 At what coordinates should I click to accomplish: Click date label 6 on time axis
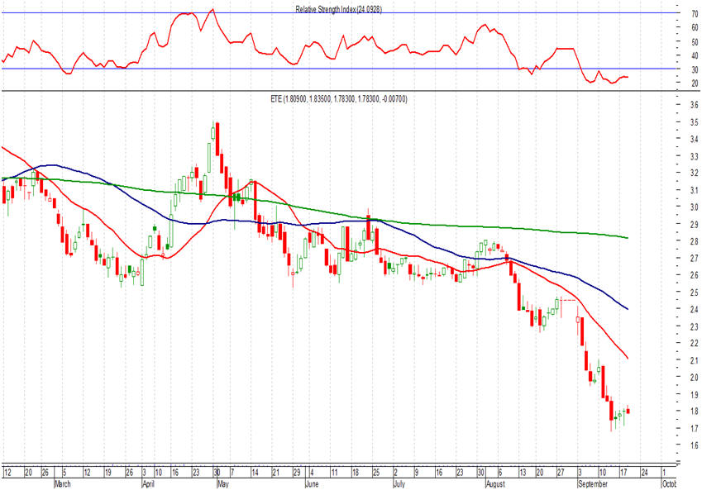coord(500,473)
